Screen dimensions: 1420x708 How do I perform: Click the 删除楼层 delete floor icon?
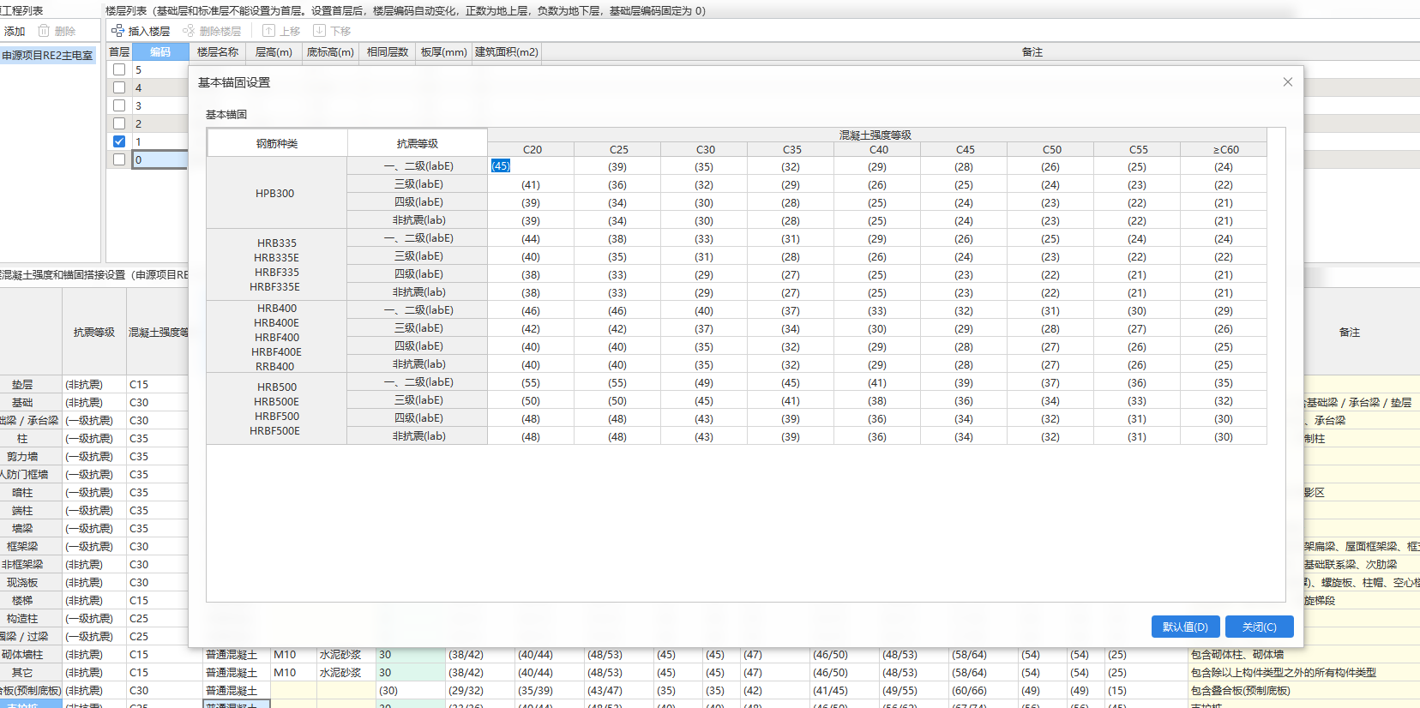click(189, 31)
